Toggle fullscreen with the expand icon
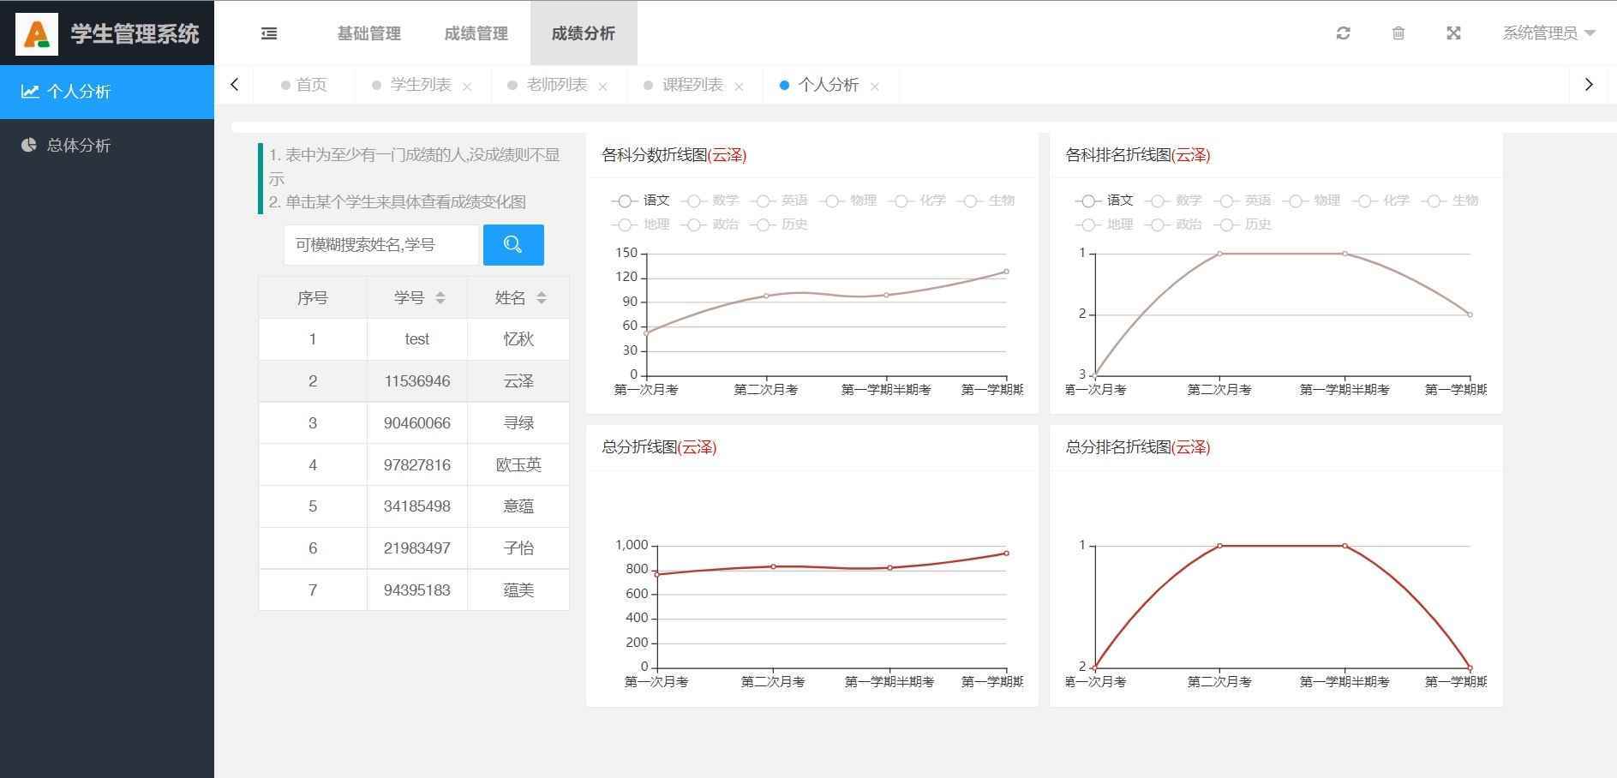Image resolution: width=1617 pixels, height=778 pixels. coord(1453,33)
